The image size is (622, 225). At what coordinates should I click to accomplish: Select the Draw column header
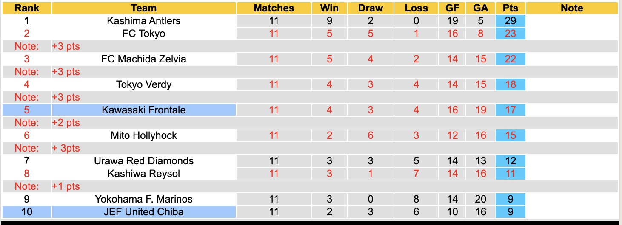(x=370, y=8)
